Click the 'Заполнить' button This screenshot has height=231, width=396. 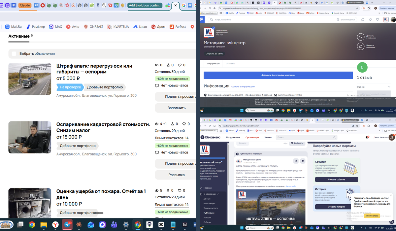coord(176,108)
